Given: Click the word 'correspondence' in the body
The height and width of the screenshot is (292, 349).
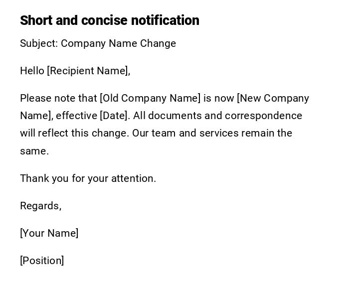Looking at the screenshot, I should tap(263, 116).
